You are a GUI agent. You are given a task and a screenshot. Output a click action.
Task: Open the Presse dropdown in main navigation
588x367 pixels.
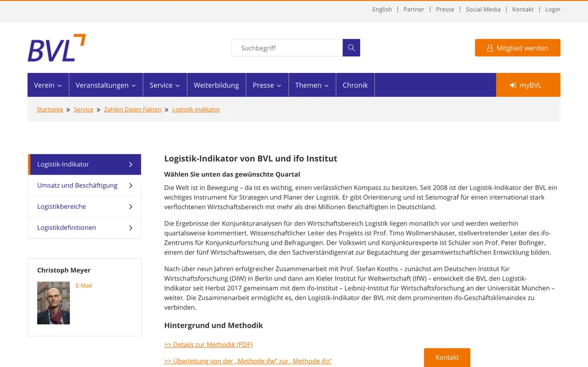coord(267,85)
